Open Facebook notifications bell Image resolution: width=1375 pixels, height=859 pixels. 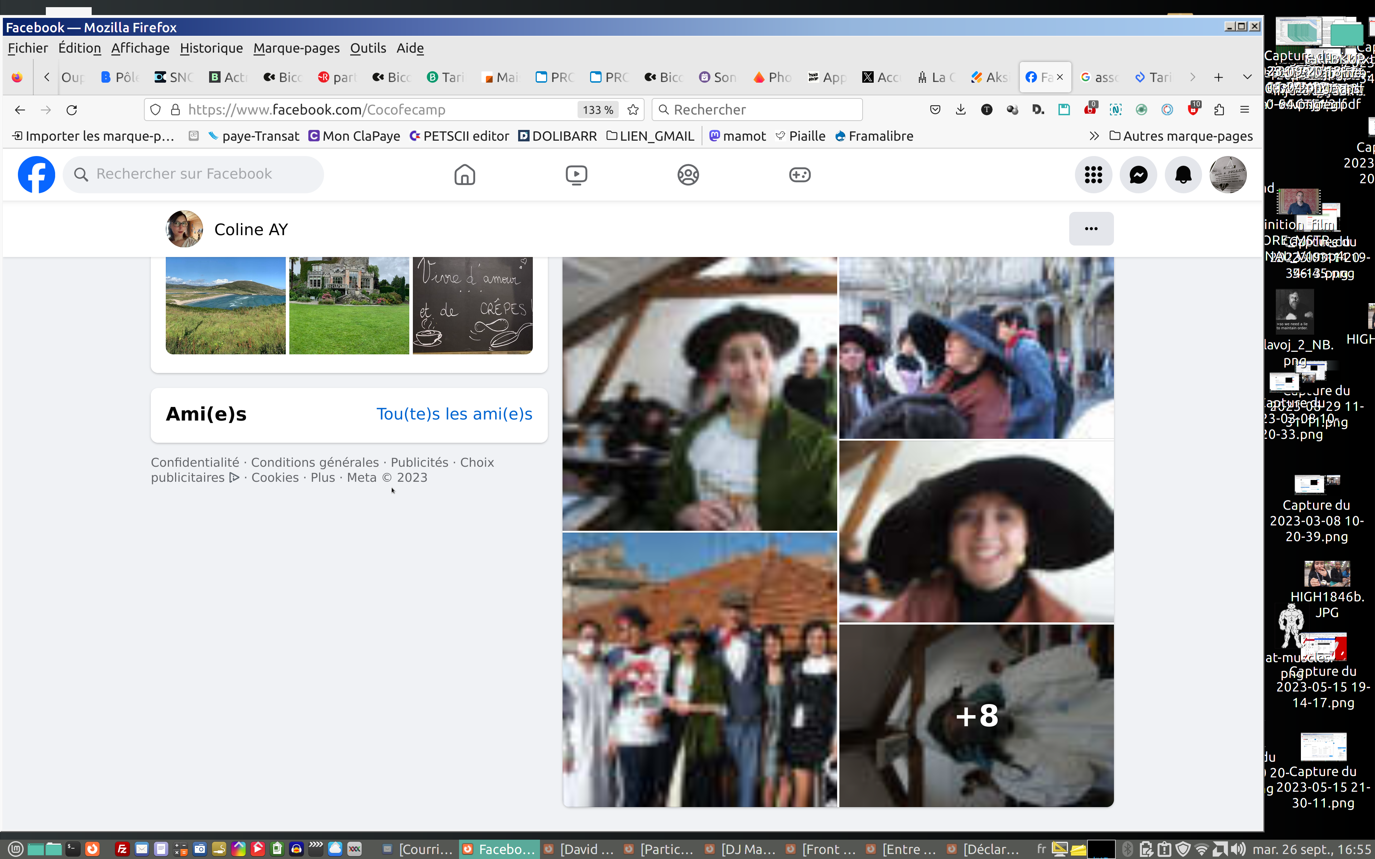1183,174
